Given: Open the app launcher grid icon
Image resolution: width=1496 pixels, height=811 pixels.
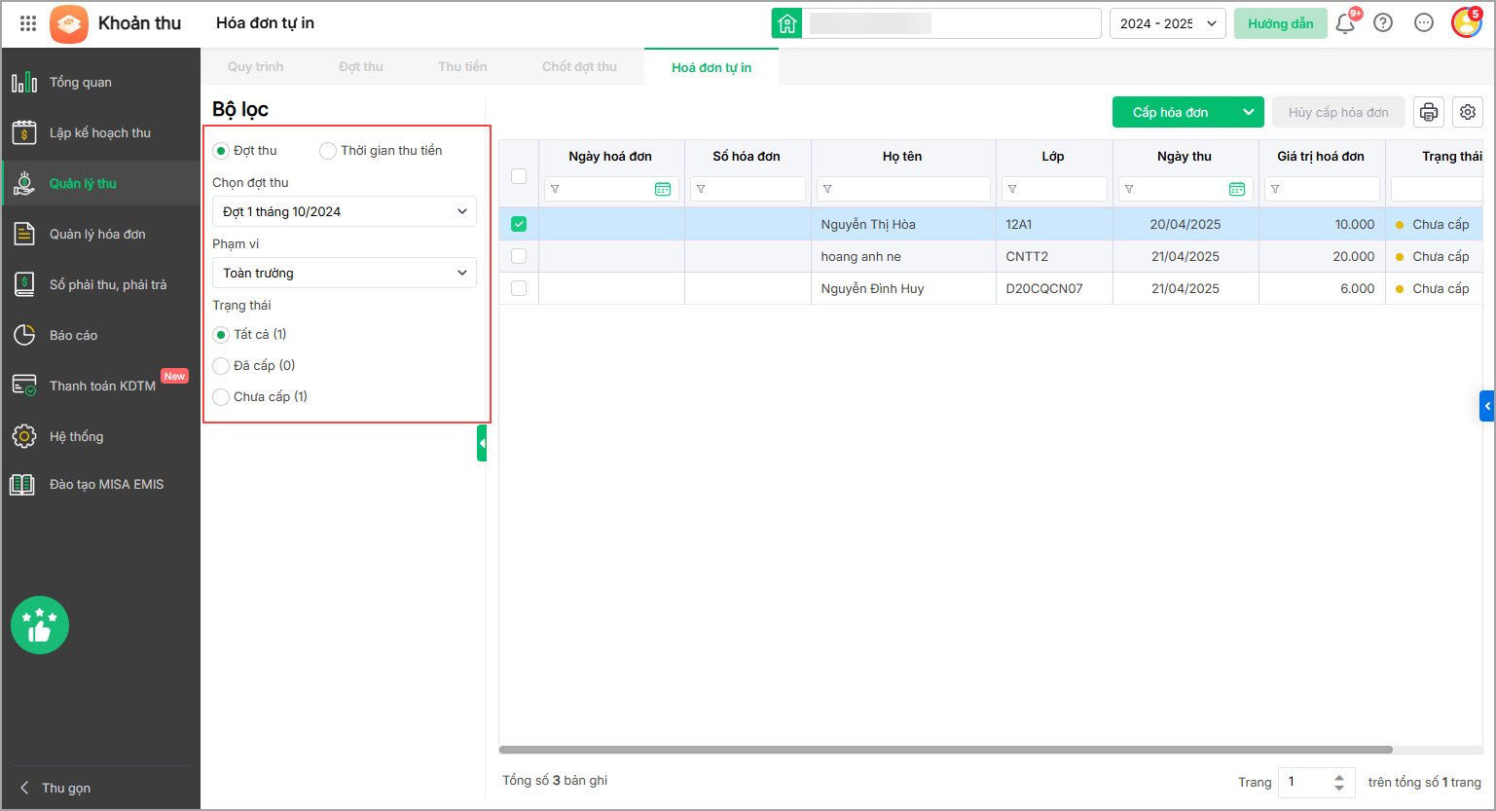Looking at the screenshot, I should tap(28, 23).
